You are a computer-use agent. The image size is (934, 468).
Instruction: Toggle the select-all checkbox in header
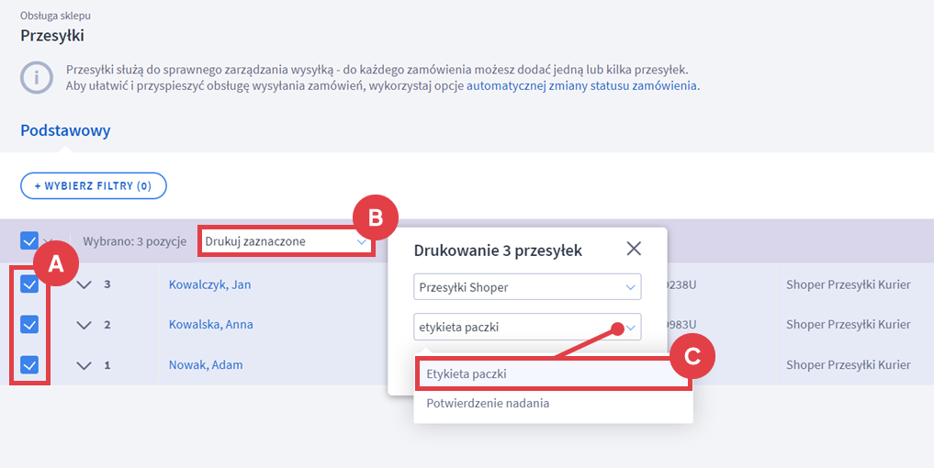pos(29,241)
